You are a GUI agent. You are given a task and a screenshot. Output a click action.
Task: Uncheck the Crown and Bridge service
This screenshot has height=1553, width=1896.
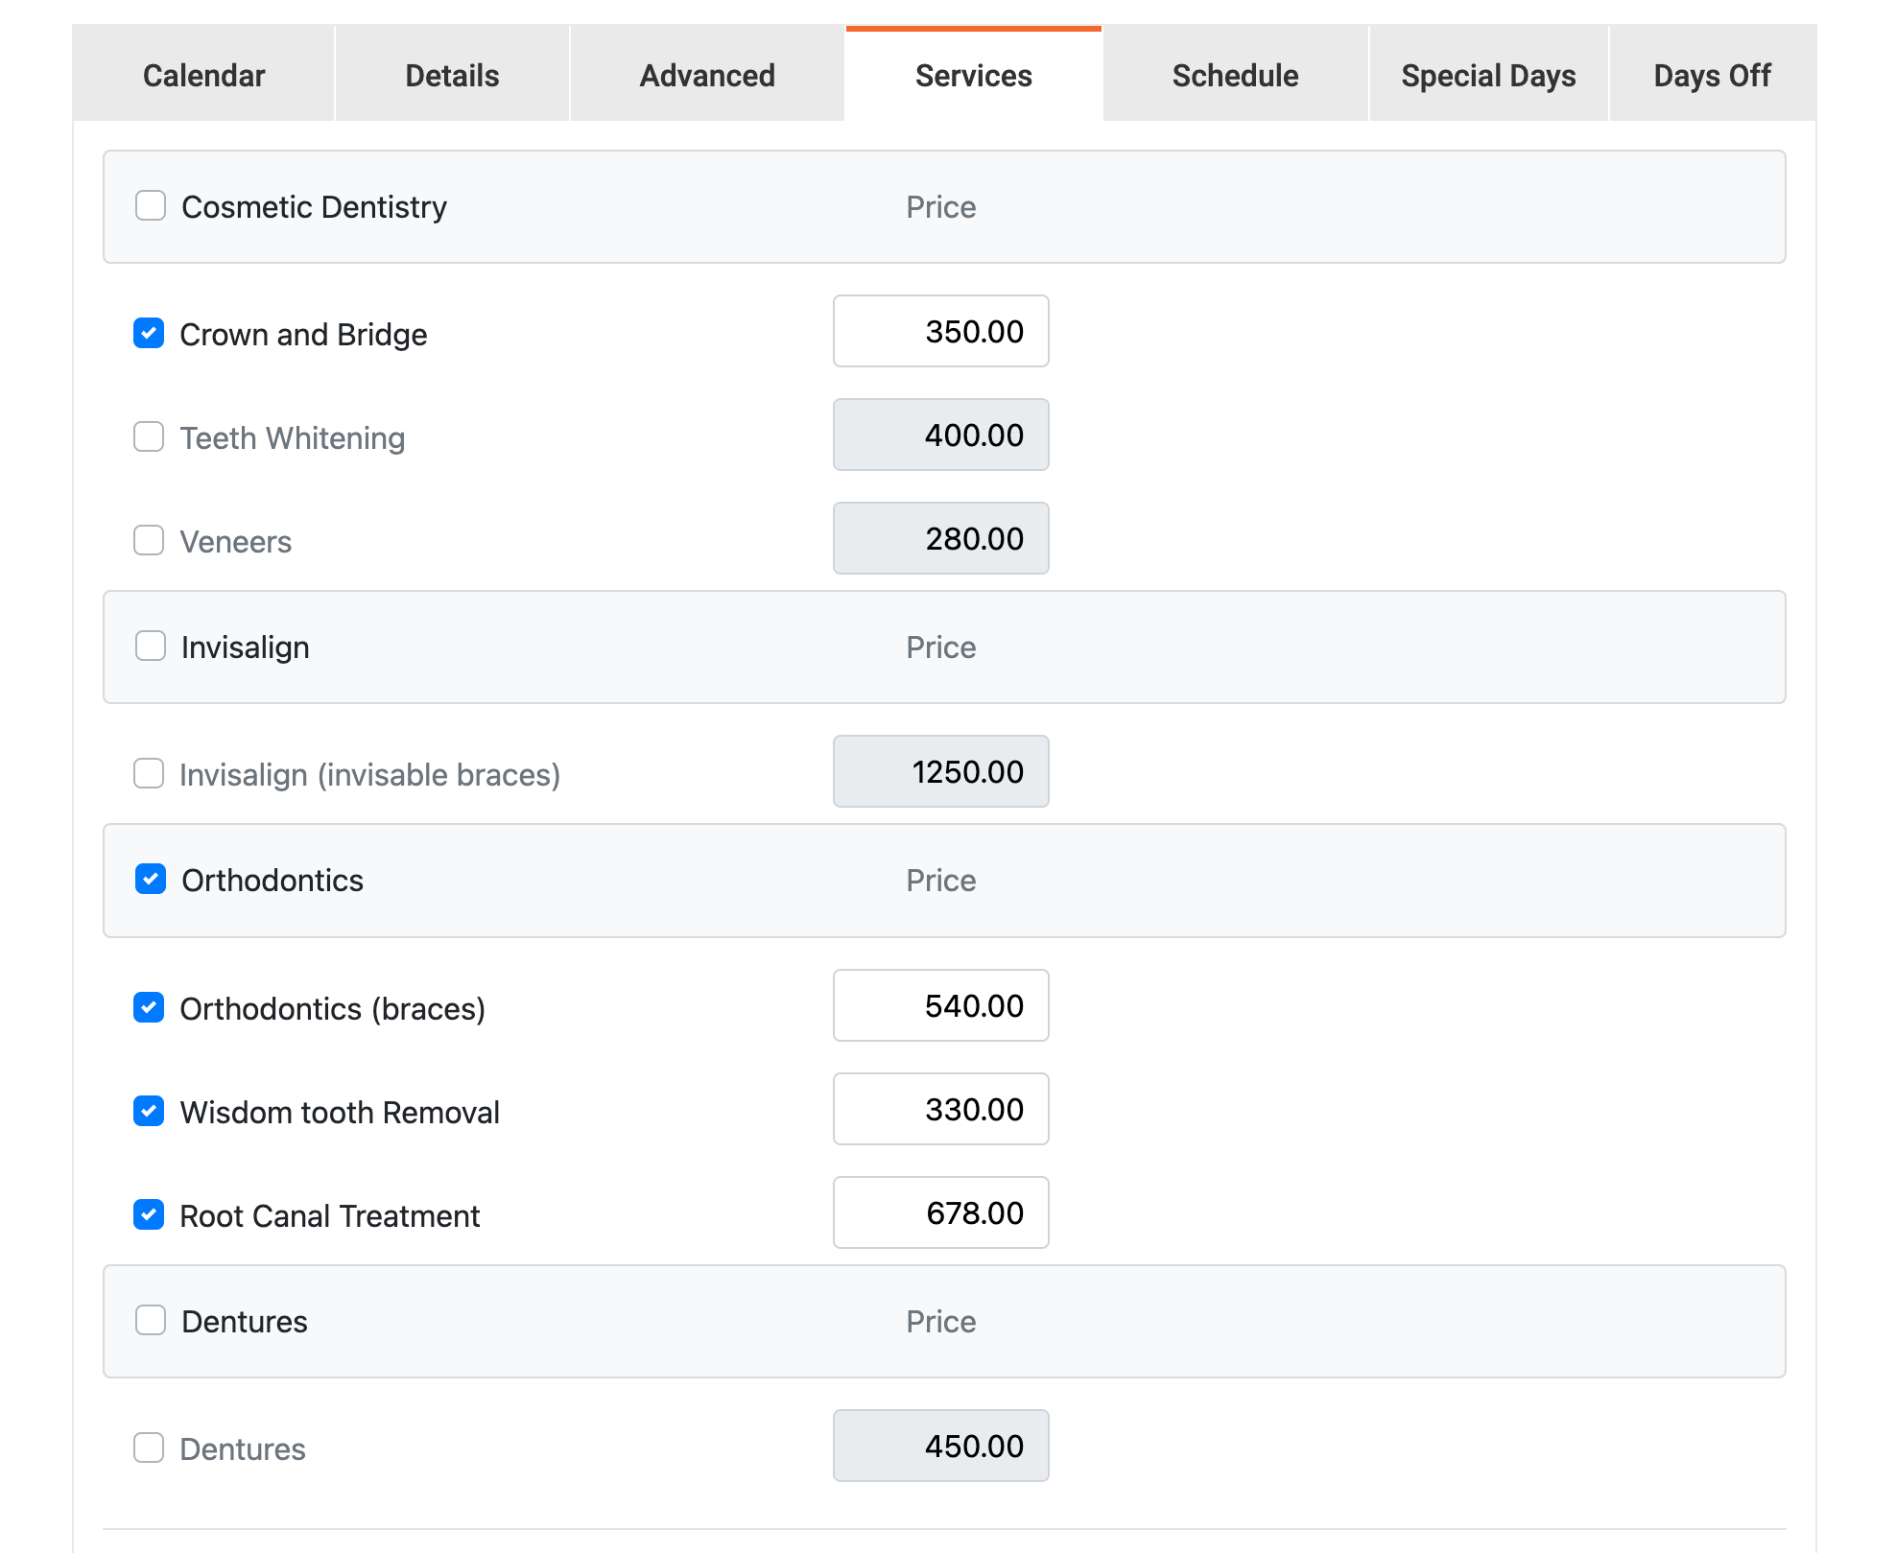pyautogui.click(x=149, y=333)
